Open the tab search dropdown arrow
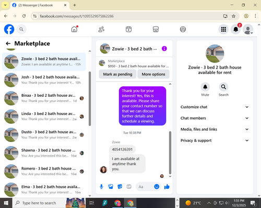Viewport: 261px width, 208px height. [5, 5]
